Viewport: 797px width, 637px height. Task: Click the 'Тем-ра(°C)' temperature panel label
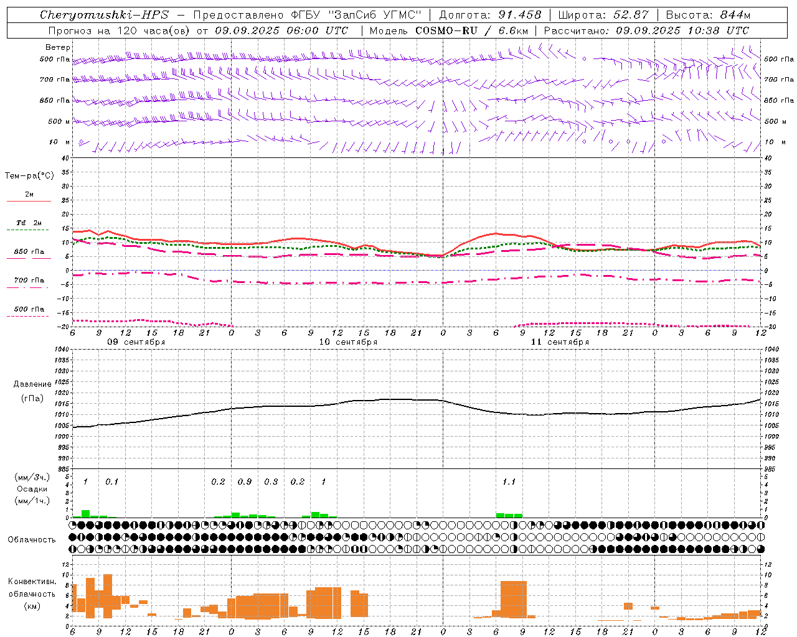29,176
